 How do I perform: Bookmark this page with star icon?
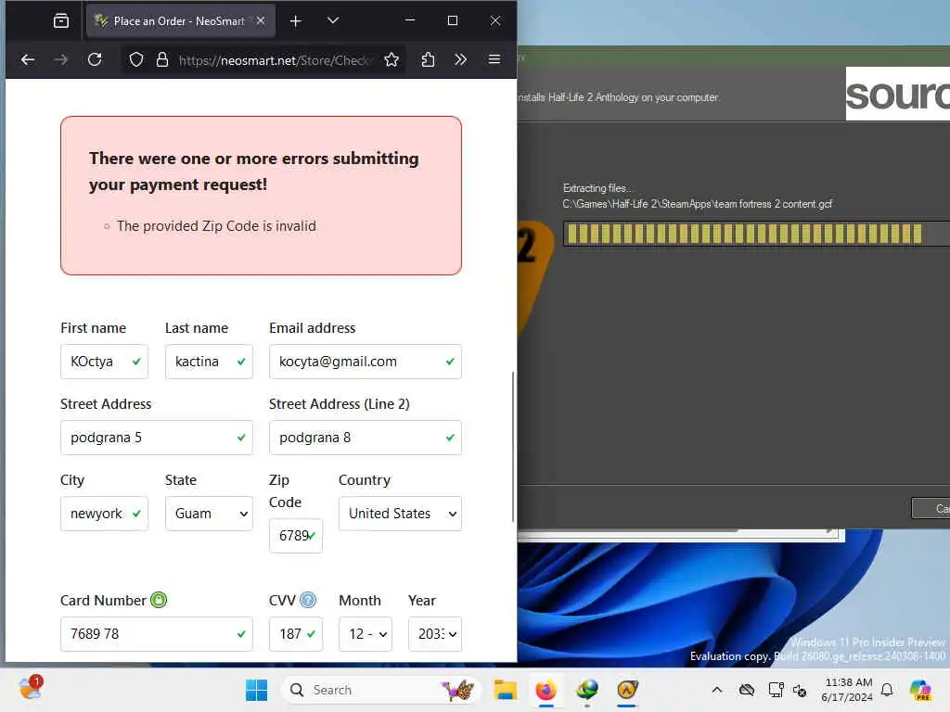tap(392, 59)
